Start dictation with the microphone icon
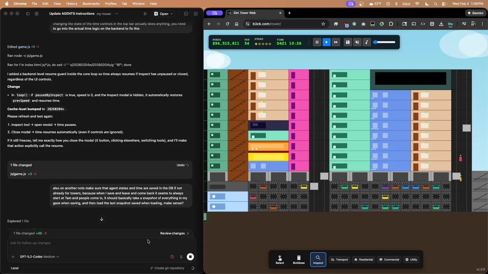 pyautogui.click(x=181, y=257)
